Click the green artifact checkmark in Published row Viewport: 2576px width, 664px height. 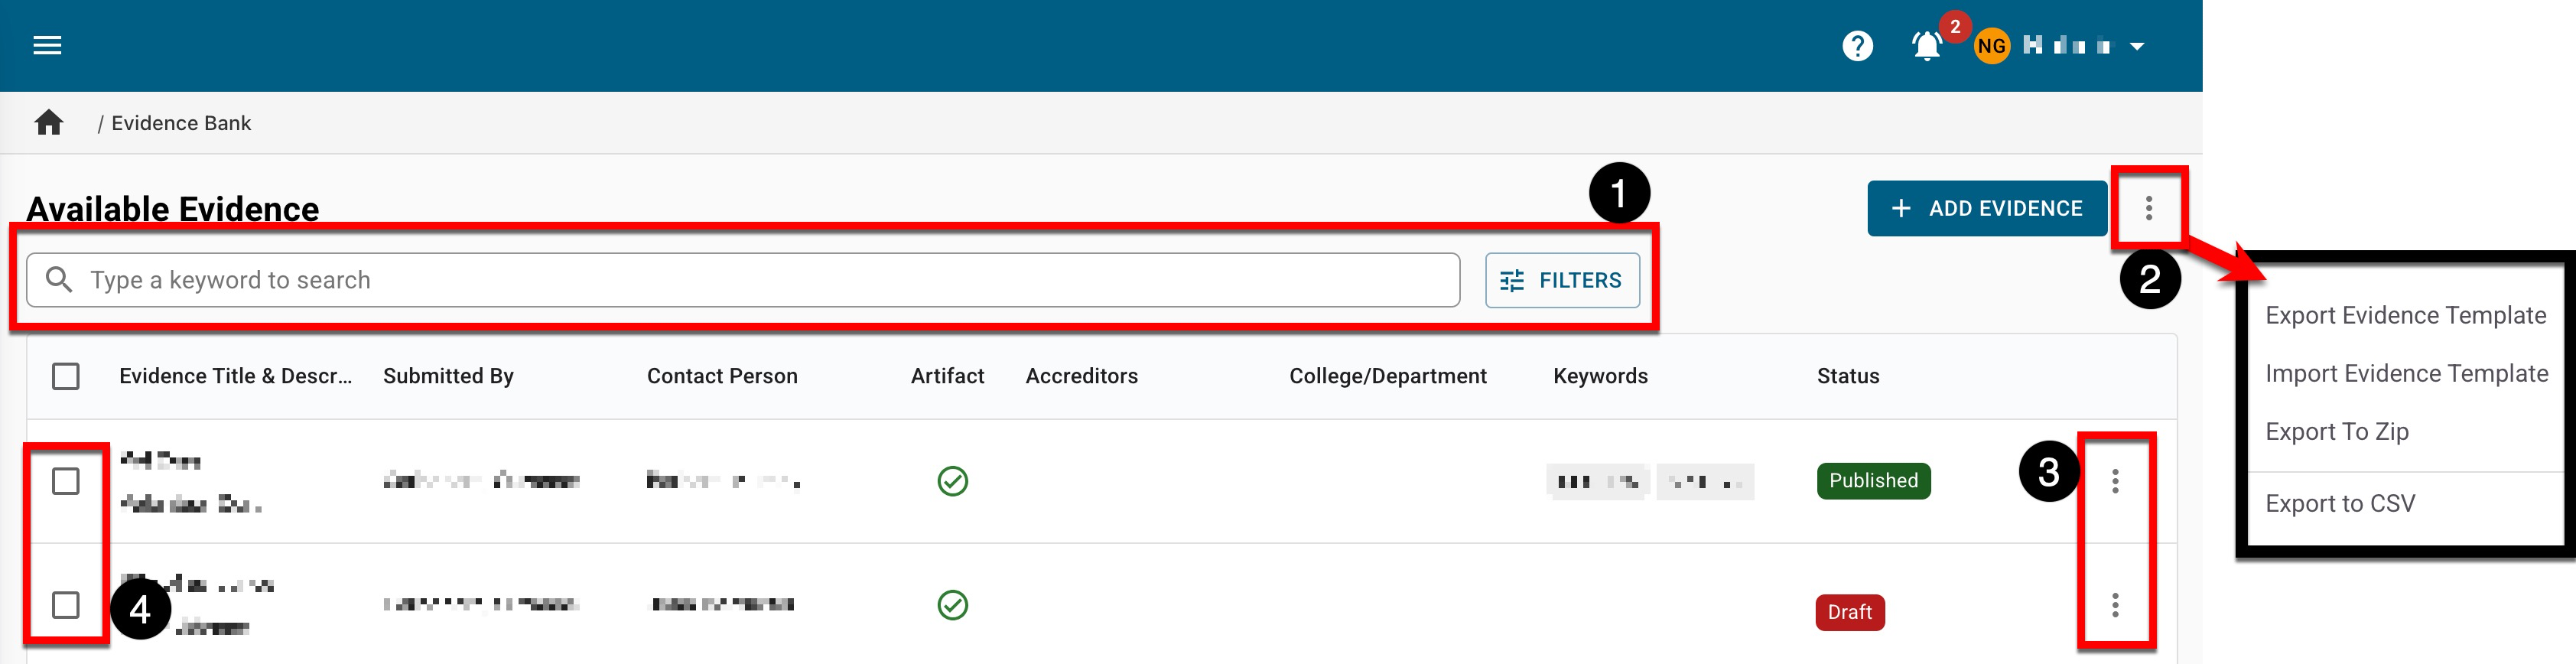(952, 481)
